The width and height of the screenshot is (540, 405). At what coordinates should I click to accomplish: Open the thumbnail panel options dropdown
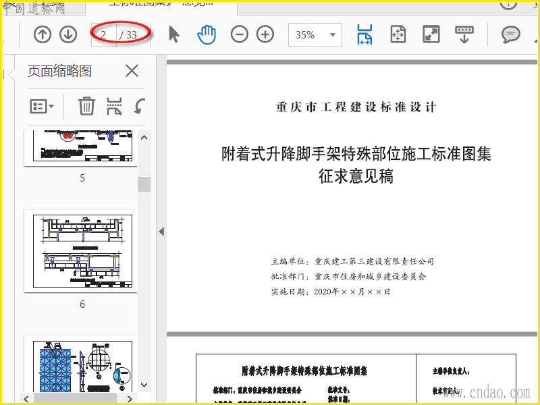click(42, 106)
